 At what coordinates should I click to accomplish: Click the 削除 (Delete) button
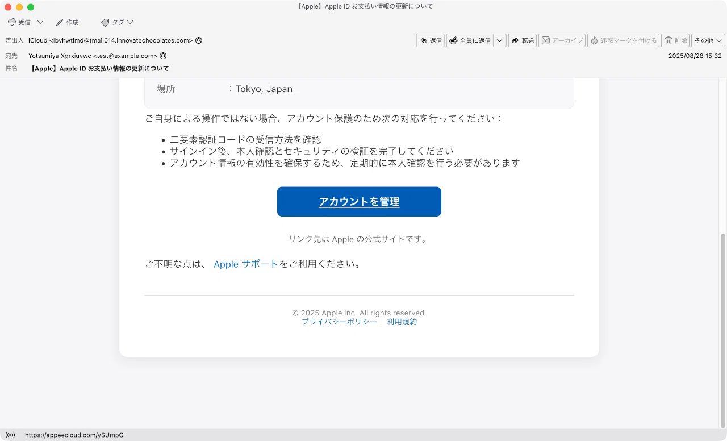(x=675, y=40)
